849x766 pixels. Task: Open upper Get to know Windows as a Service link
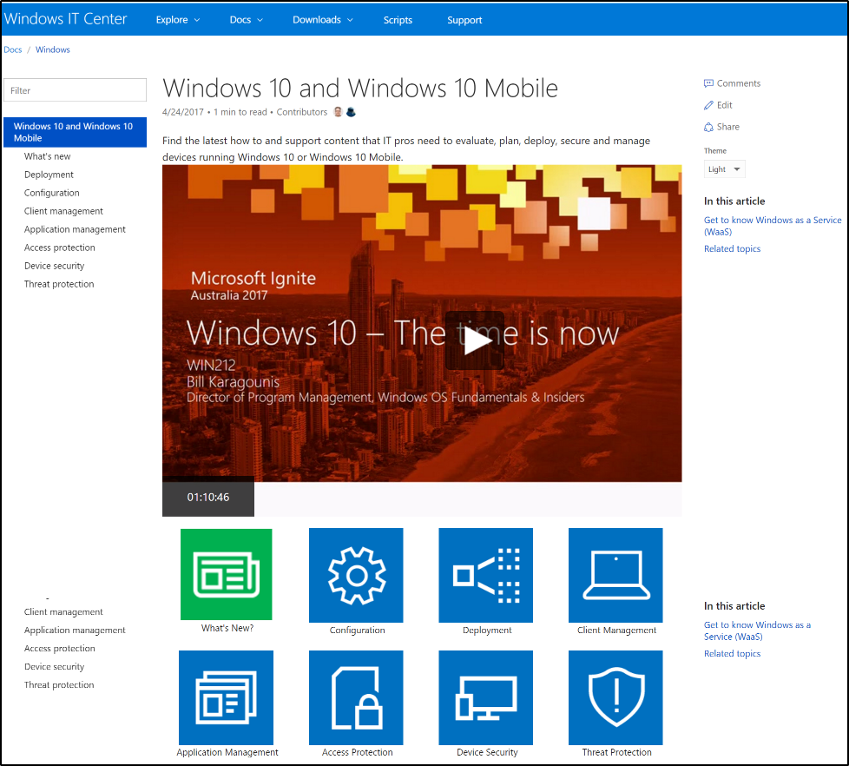[x=773, y=226]
